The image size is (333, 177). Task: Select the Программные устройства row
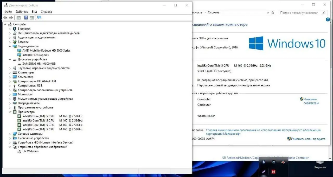click(x=35, y=107)
